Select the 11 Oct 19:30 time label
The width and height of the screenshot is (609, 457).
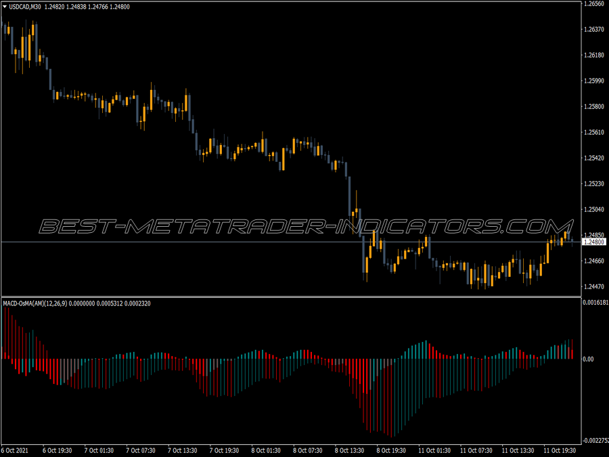560,450
